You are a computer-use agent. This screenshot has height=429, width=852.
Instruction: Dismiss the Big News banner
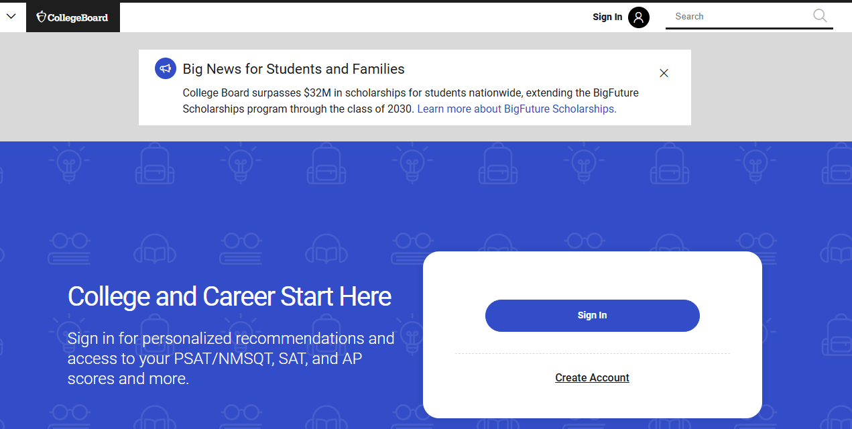[x=664, y=73]
